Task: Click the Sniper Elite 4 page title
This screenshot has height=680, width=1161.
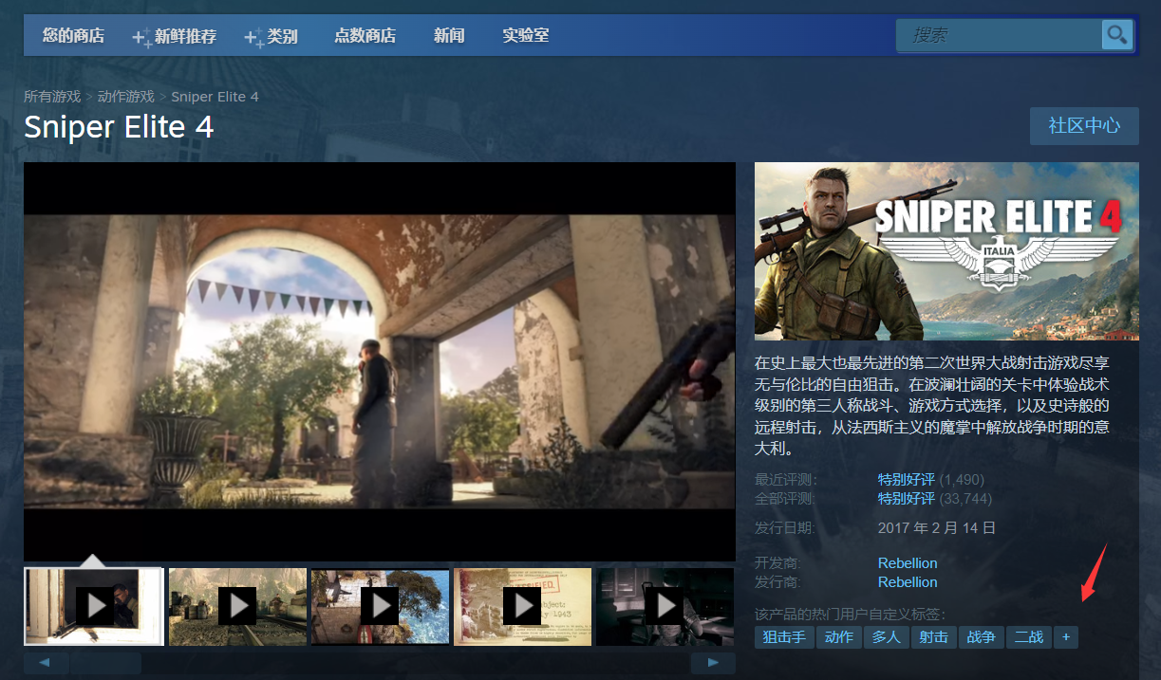Action: click(x=119, y=127)
